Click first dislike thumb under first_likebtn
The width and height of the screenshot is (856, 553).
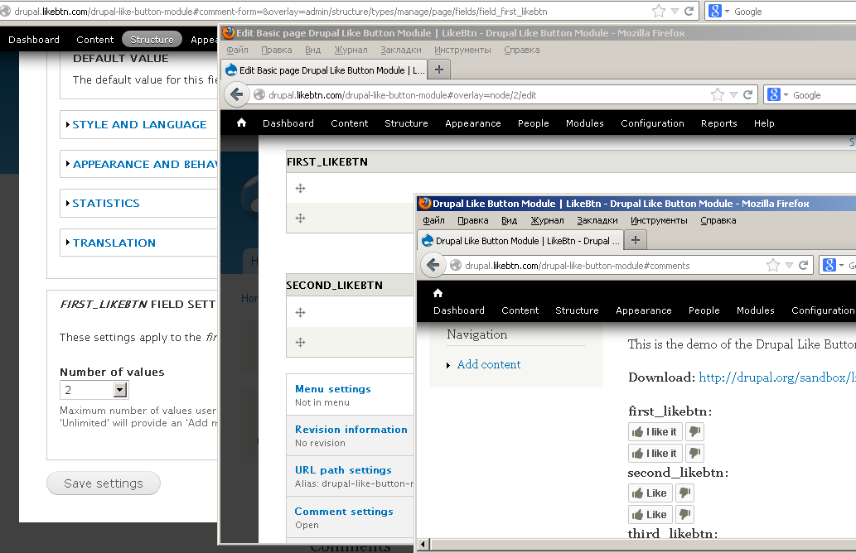click(694, 432)
